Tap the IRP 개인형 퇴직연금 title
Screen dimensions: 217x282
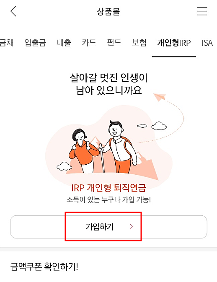(x=108, y=188)
